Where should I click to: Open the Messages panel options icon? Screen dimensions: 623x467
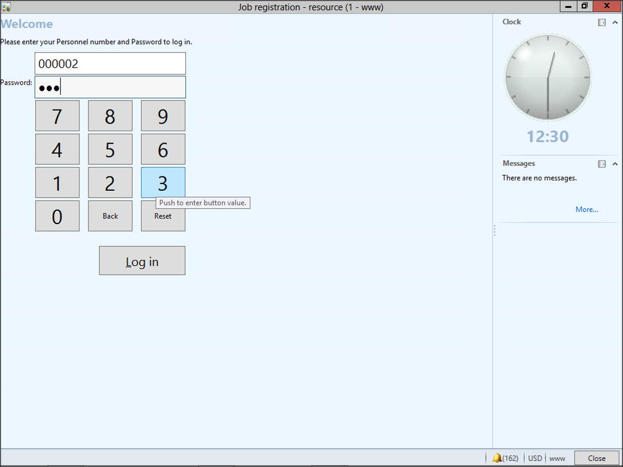(x=602, y=164)
